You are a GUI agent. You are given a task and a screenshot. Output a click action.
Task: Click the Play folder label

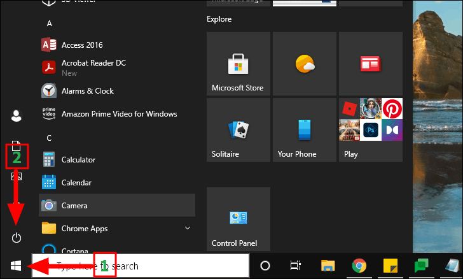[x=351, y=154]
